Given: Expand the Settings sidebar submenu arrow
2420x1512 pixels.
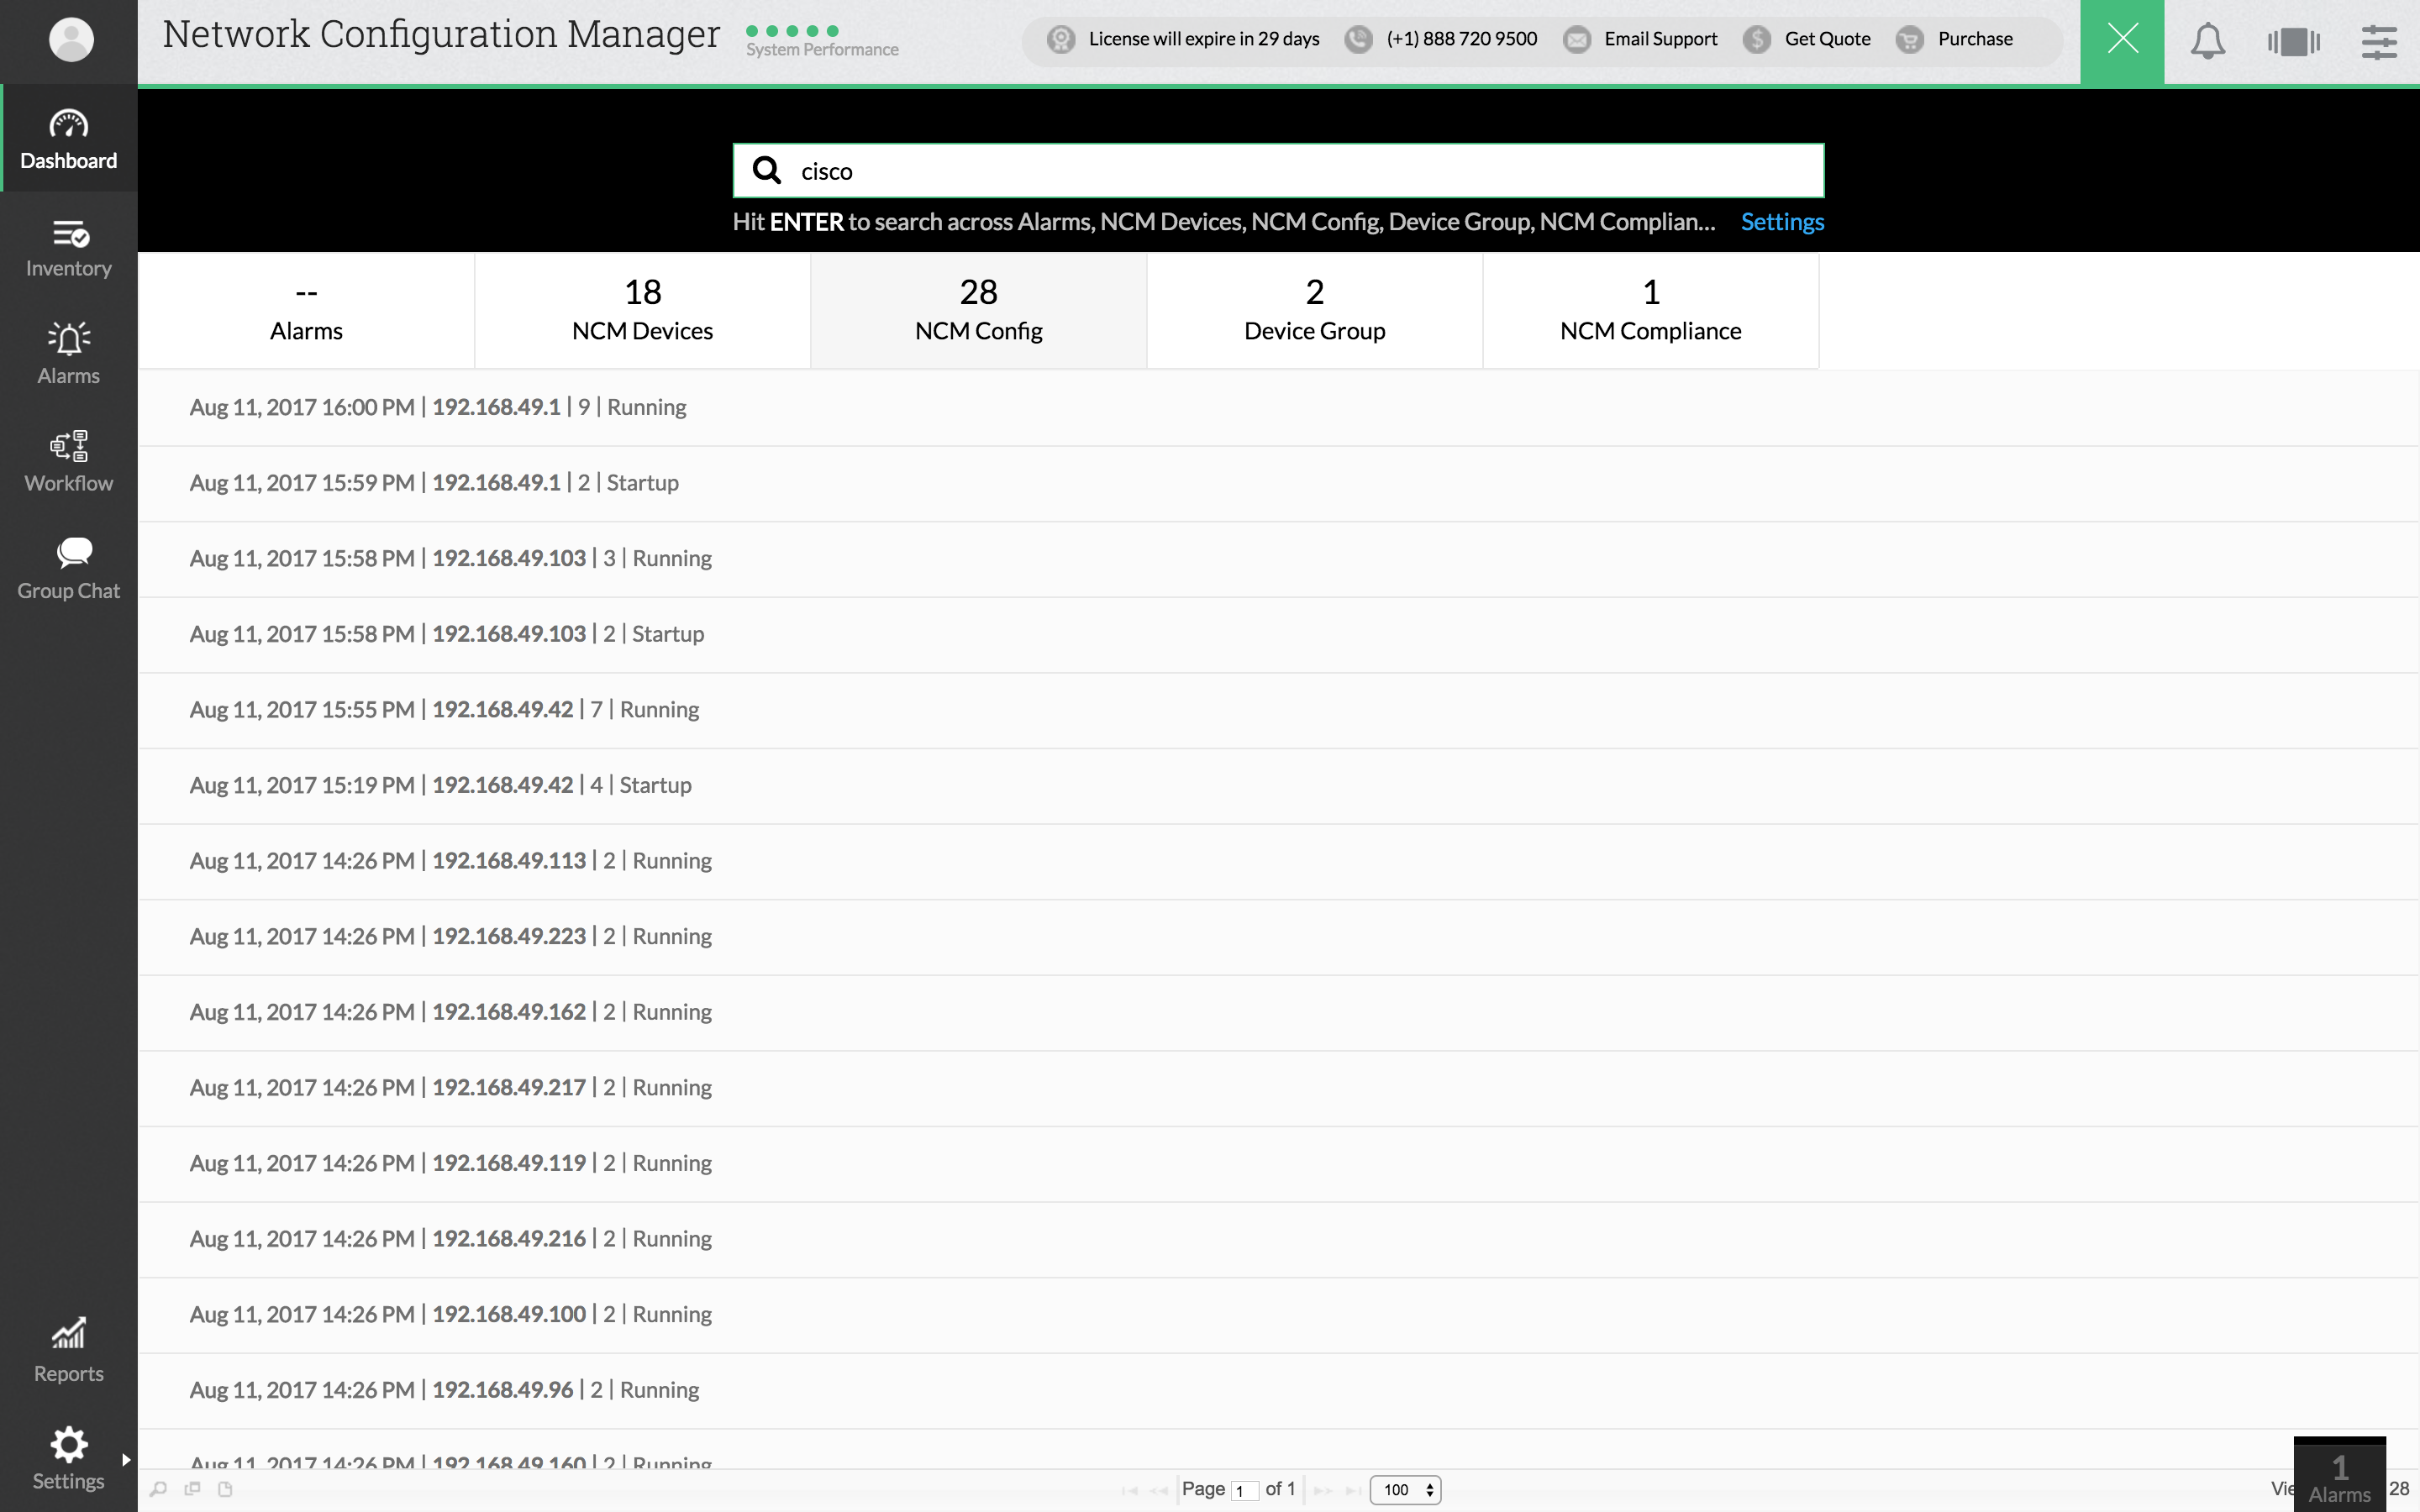Looking at the screenshot, I should point(126,1459).
